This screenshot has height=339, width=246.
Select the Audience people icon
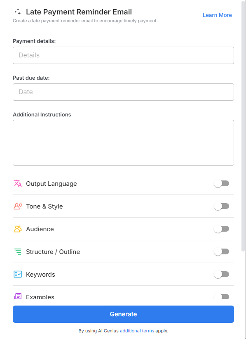point(17,229)
